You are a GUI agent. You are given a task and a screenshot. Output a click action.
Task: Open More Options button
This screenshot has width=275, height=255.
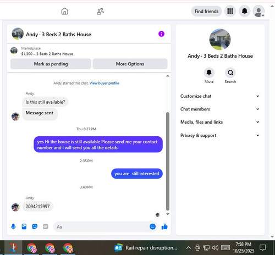130,64
